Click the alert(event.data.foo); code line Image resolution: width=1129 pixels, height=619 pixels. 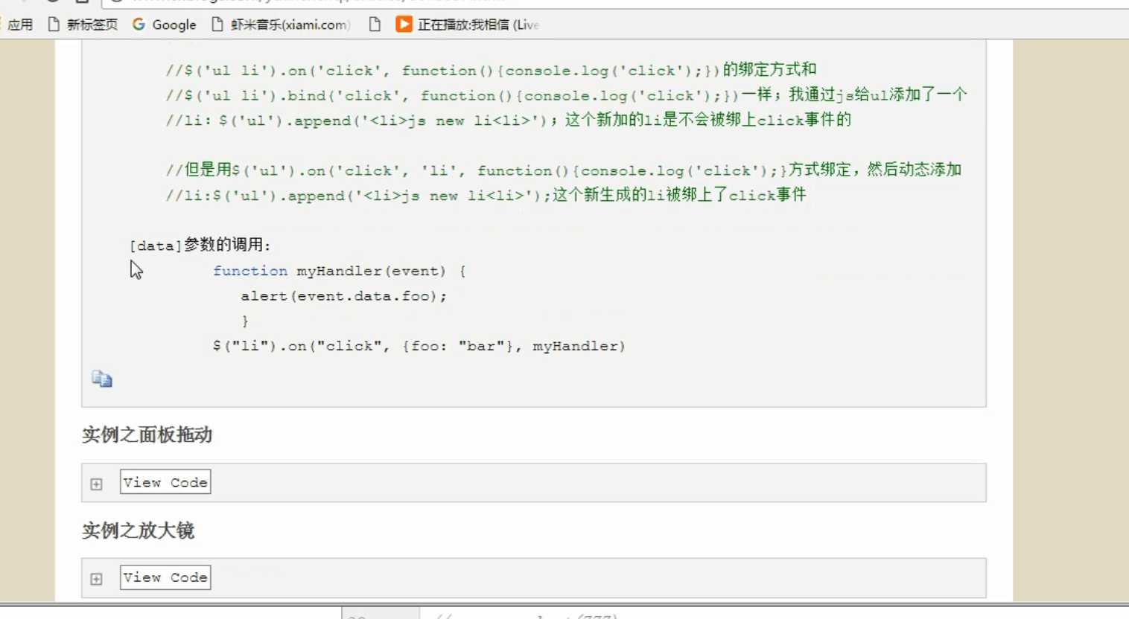(x=343, y=296)
